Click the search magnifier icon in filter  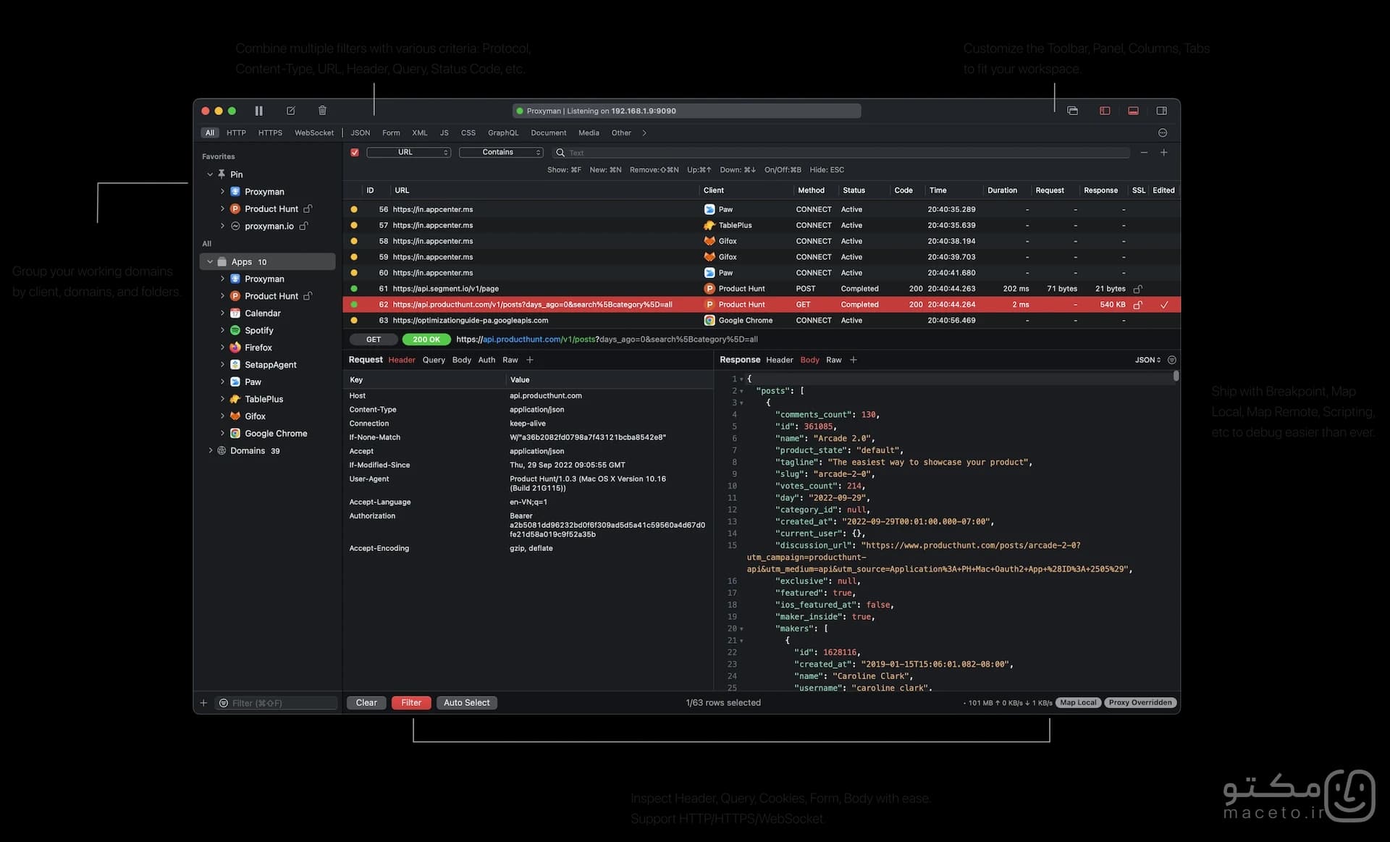(560, 153)
